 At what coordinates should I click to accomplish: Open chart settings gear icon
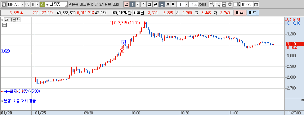[230, 4]
